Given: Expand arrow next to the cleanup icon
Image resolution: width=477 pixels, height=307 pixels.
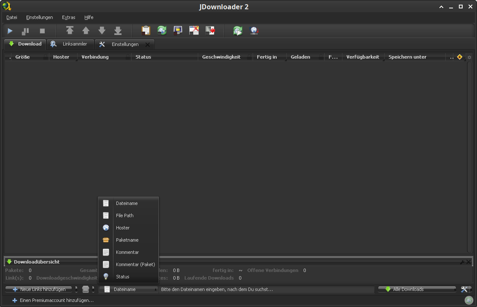Looking at the screenshot, I should pos(93,289).
